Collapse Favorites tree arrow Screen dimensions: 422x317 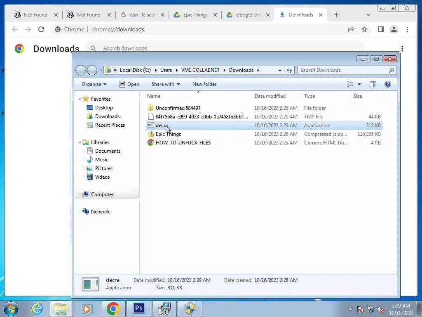[x=80, y=99]
